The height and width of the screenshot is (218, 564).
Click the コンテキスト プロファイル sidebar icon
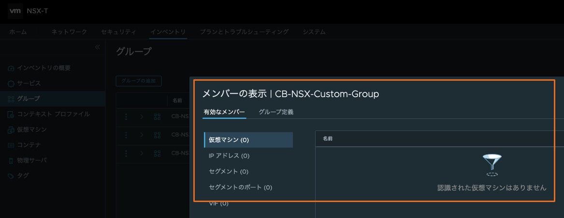tap(11, 115)
